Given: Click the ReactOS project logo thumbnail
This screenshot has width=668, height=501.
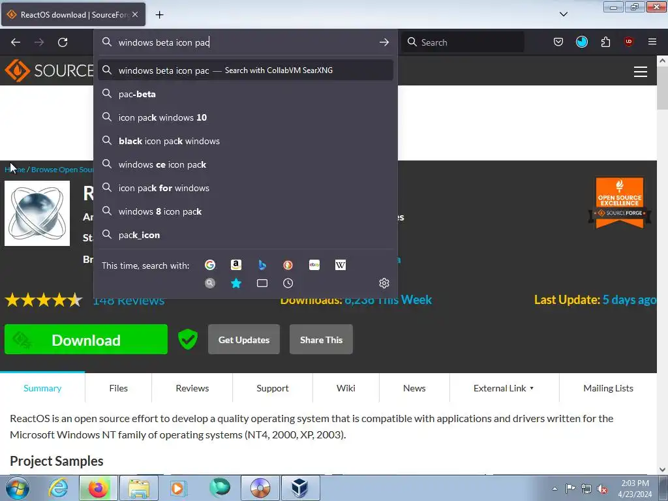Looking at the screenshot, I should click(37, 213).
